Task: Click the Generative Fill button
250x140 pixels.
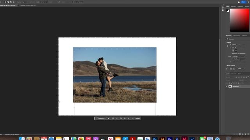Action: tap(101, 118)
